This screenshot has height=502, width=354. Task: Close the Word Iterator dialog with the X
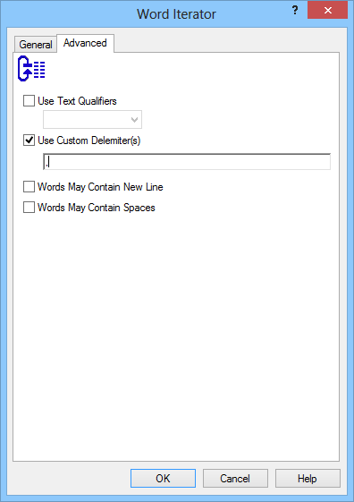click(327, 10)
